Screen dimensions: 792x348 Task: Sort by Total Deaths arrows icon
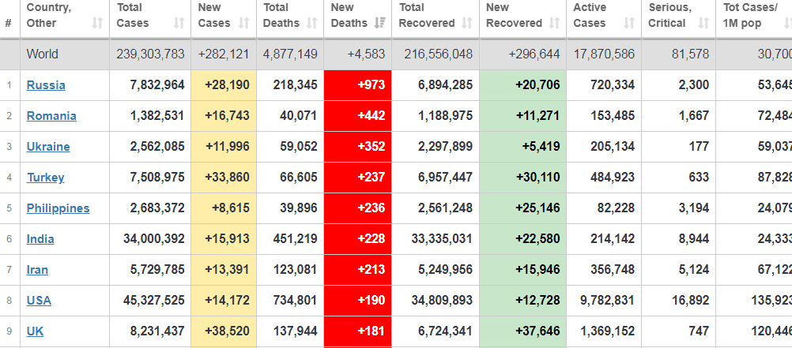312,23
